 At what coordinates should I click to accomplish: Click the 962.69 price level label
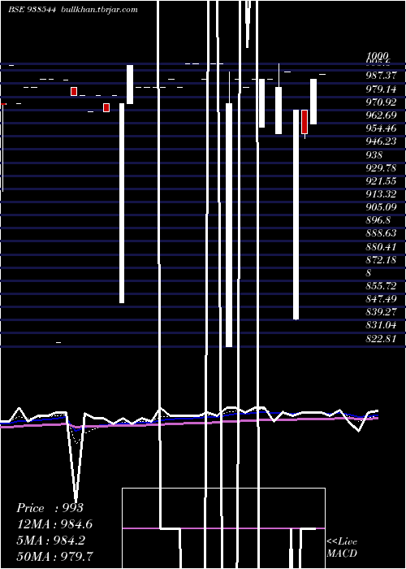381,115
